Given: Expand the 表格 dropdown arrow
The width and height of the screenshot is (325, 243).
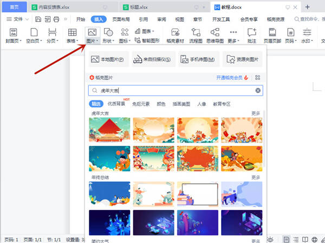Looking at the screenshot, I should [77, 41].
